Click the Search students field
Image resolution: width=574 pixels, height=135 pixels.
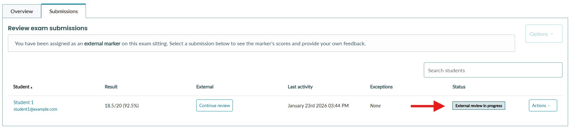493,70
